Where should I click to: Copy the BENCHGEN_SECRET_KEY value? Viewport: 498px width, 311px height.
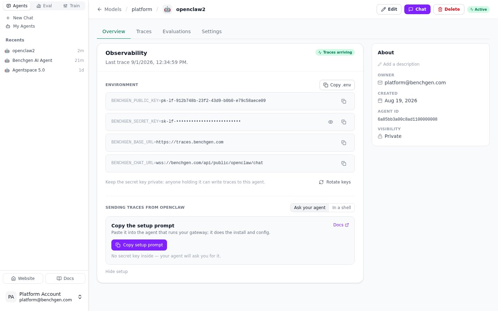click(344, 122)
